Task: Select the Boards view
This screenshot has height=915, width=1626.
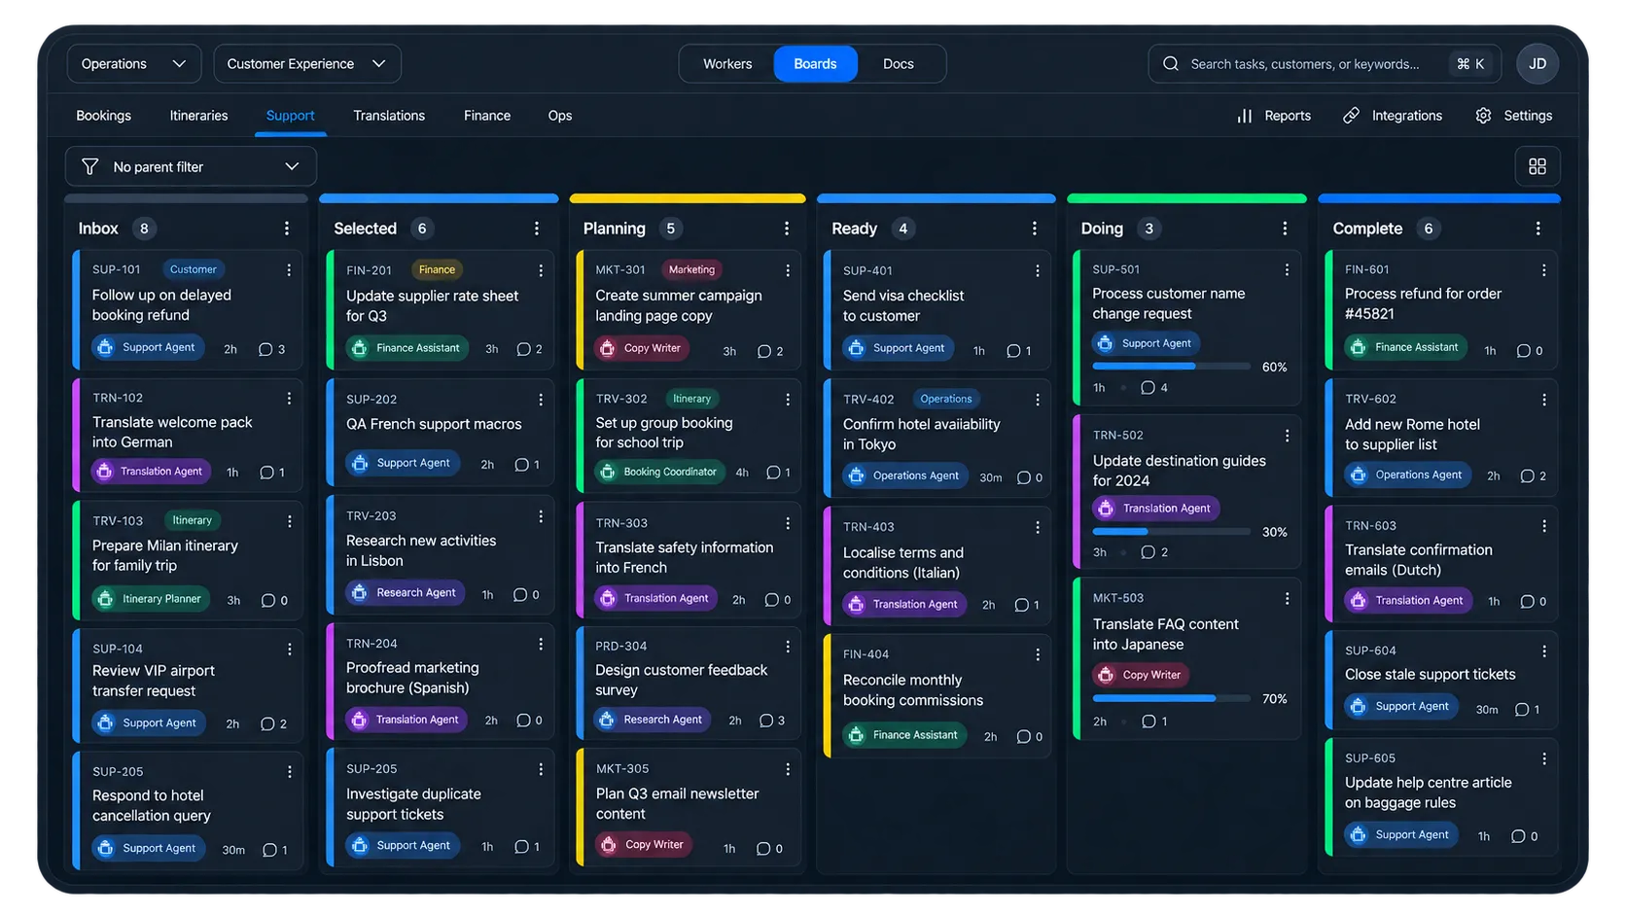Action: click(x=815, y=63)
